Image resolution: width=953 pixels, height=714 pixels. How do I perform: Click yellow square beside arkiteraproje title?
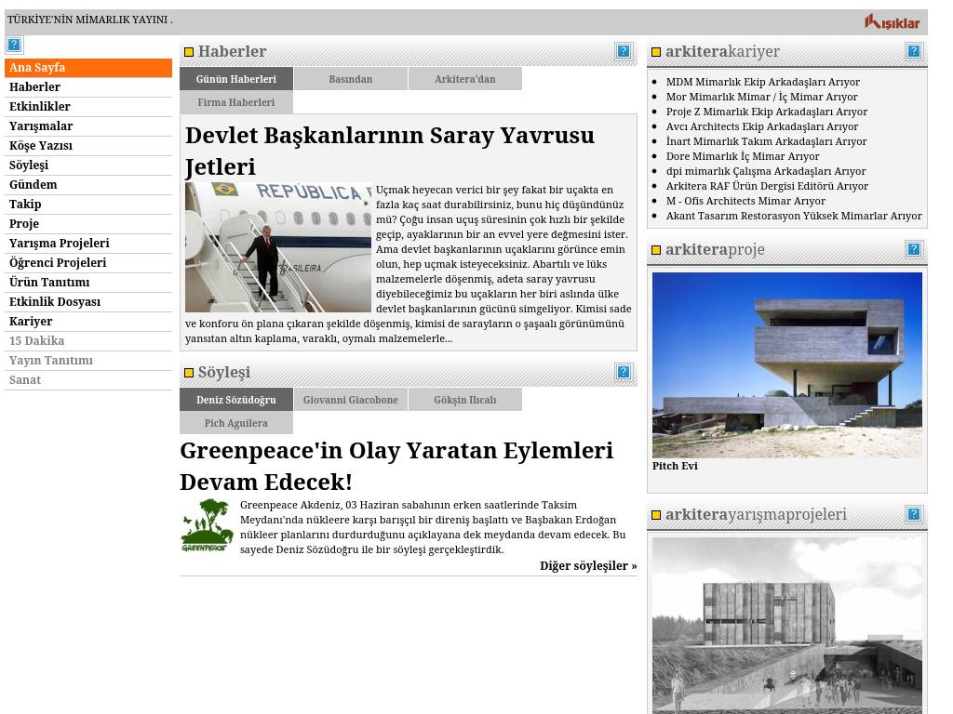click(656, 249)
